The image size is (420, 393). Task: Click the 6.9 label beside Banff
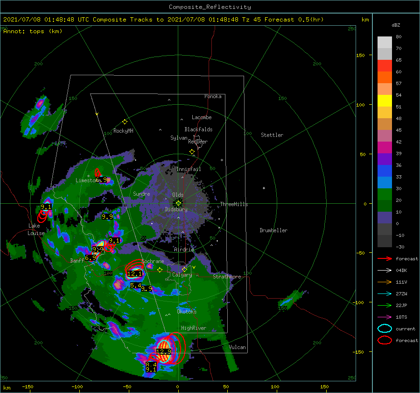[91, 258]
